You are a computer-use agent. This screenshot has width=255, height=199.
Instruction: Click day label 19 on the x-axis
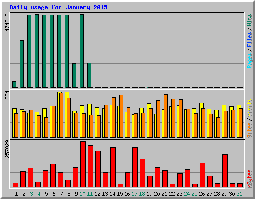(x=149, y=194)
